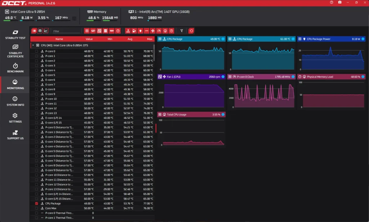Click the core grid icon in CPU summary
The height and width of the screenshot is (222, 369).
pos(74,18)
